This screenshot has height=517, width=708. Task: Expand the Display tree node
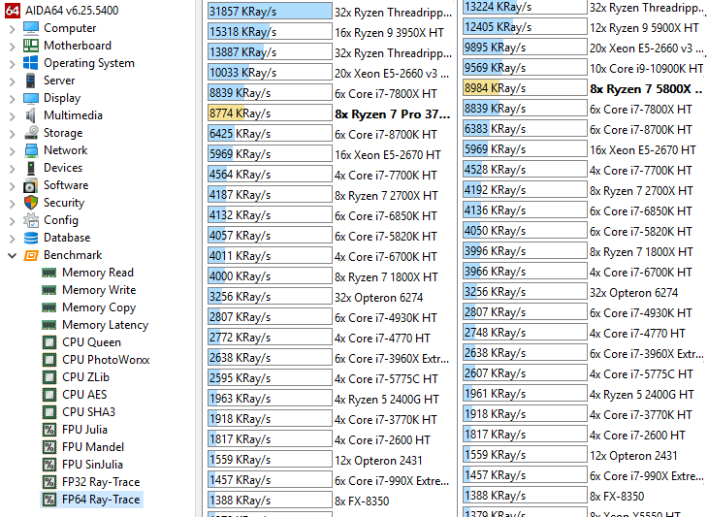[x=13, y=99]
